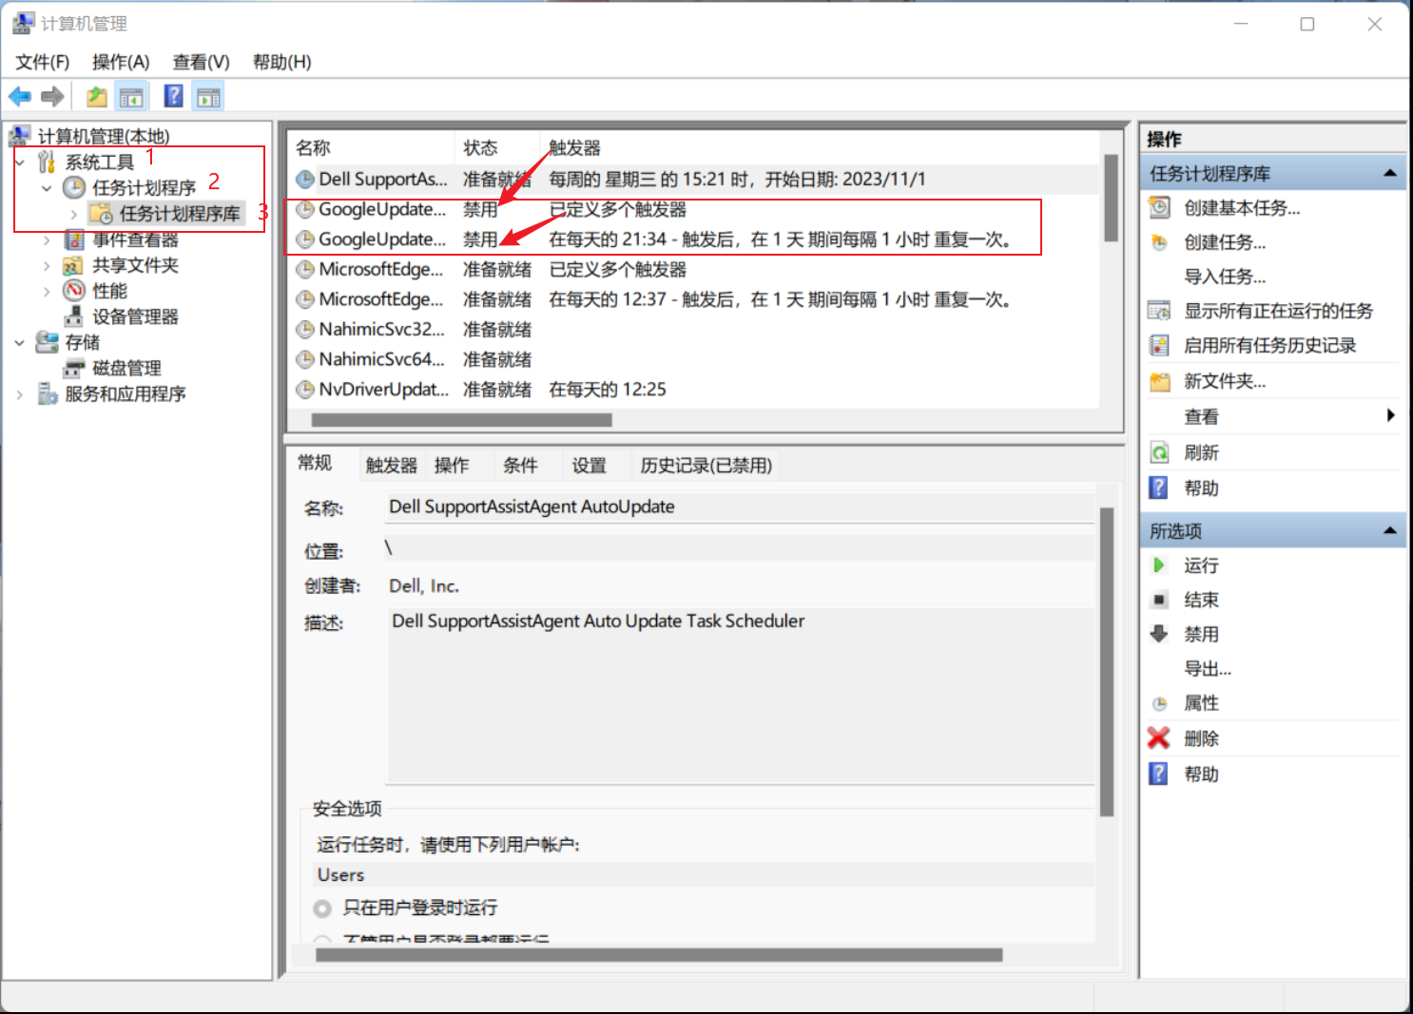1413x1014 pixels.
Task: Switch to the 触发器 tab in details
Action: (x=392, y=465)
